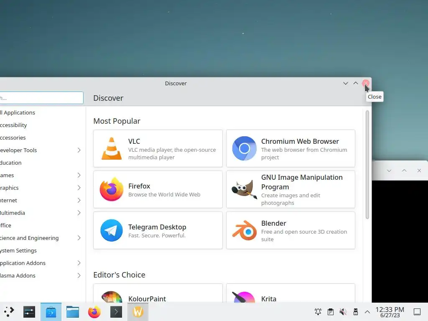
Task: Expand the Games category arrow
Action: click(x=79, y=175)
